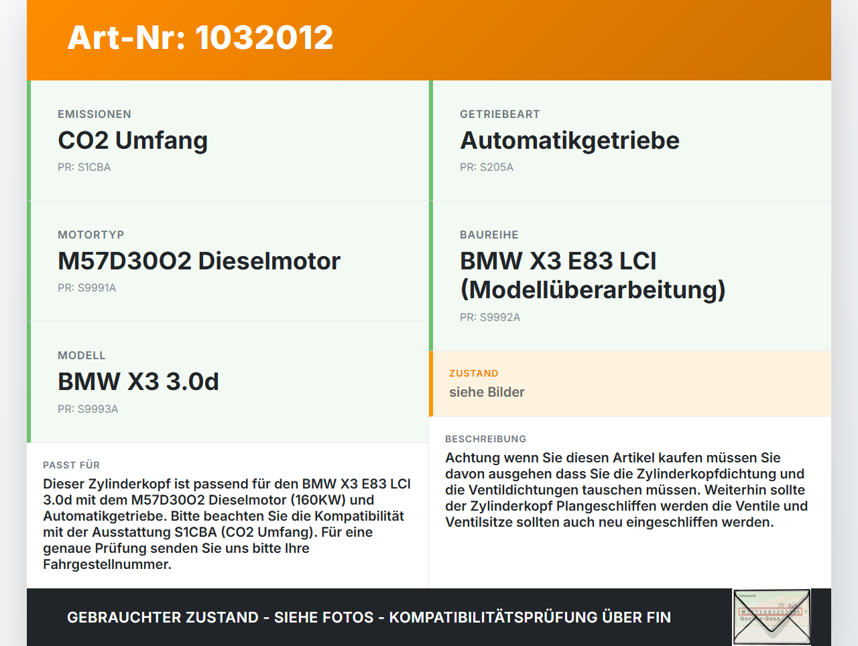This screenshot has height=646, width=858.
Task: Select the Art-Nr: 1032012 header
Action: coord(200,38)
